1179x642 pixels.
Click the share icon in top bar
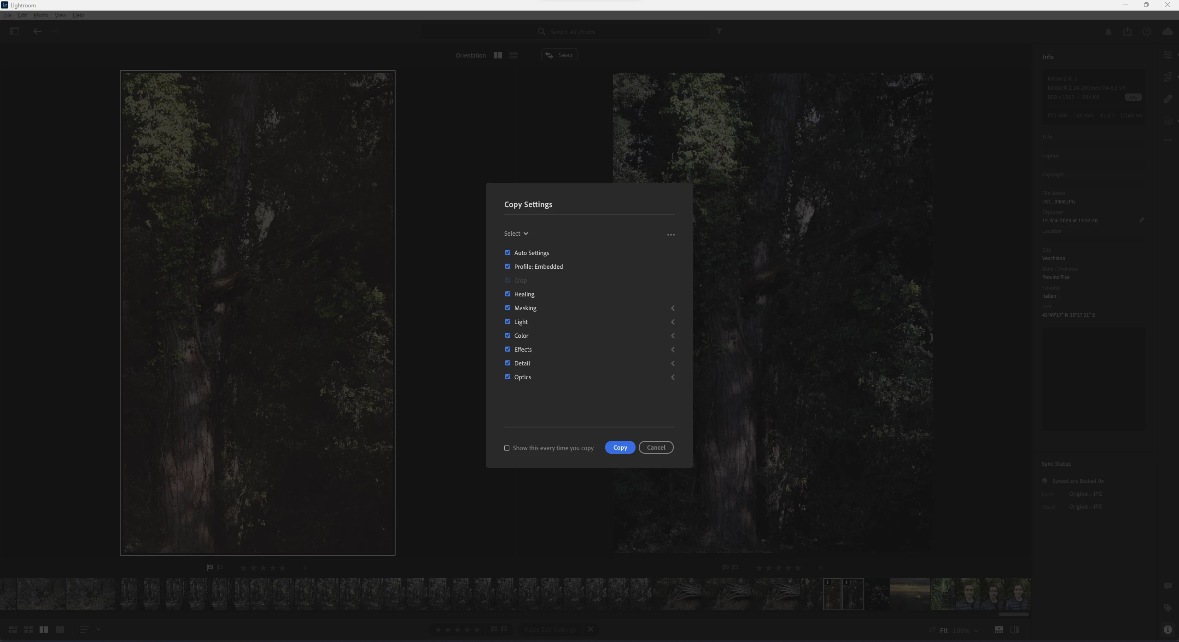click(1127, 32)
